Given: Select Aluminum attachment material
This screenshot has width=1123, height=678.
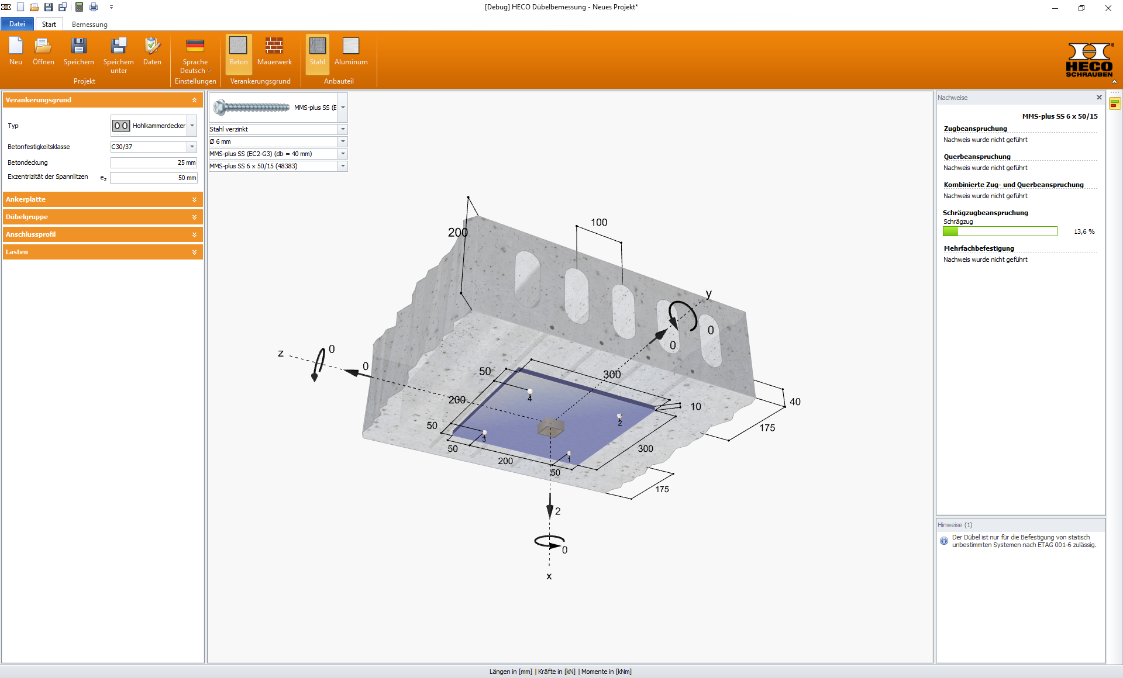Looking at the screenshot, I should [x=351, y=51].
